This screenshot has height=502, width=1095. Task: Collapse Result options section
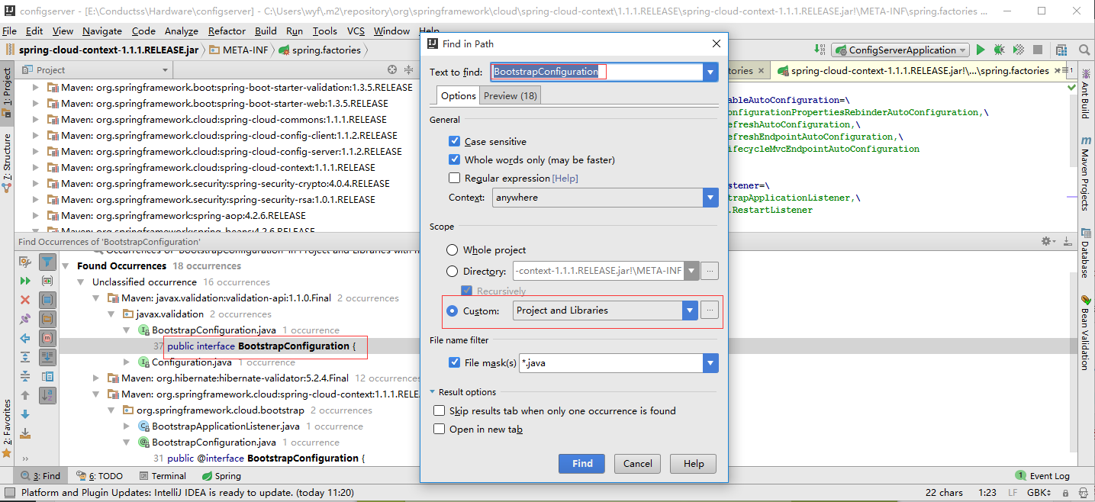(x=433, y=392)
